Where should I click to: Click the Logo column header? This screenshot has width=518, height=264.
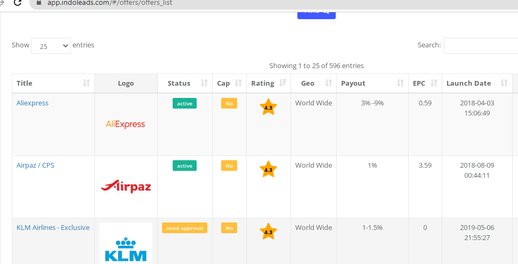coord(126,83)
